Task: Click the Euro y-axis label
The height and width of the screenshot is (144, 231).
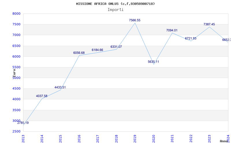Action: (14, 73)
